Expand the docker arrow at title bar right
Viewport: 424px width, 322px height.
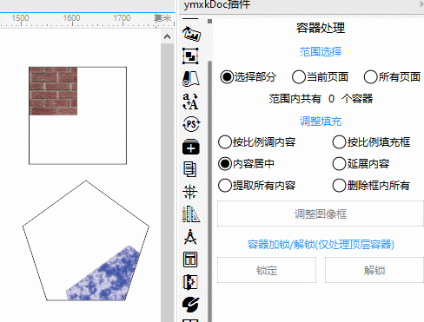click(x=421, y=4)
